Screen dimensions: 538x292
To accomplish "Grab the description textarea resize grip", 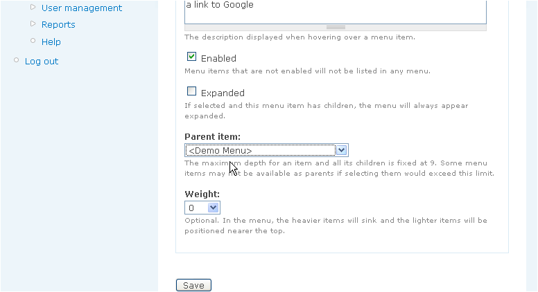I will click(336, 28).
